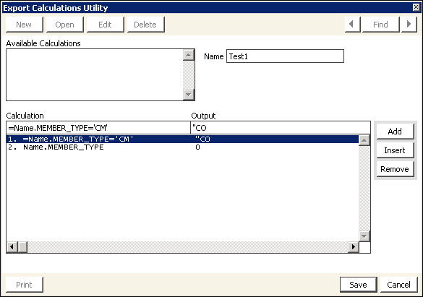This screenshot has height=297, width=423.
Task: Click the Edit button
Action: 106,25
